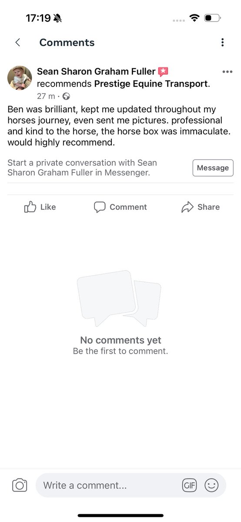
Task: Tap the Message button
Action: click(x=213, y=168)
